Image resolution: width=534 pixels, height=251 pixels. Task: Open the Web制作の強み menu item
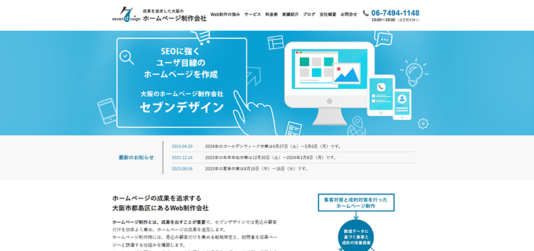click(x=225, y=14)
